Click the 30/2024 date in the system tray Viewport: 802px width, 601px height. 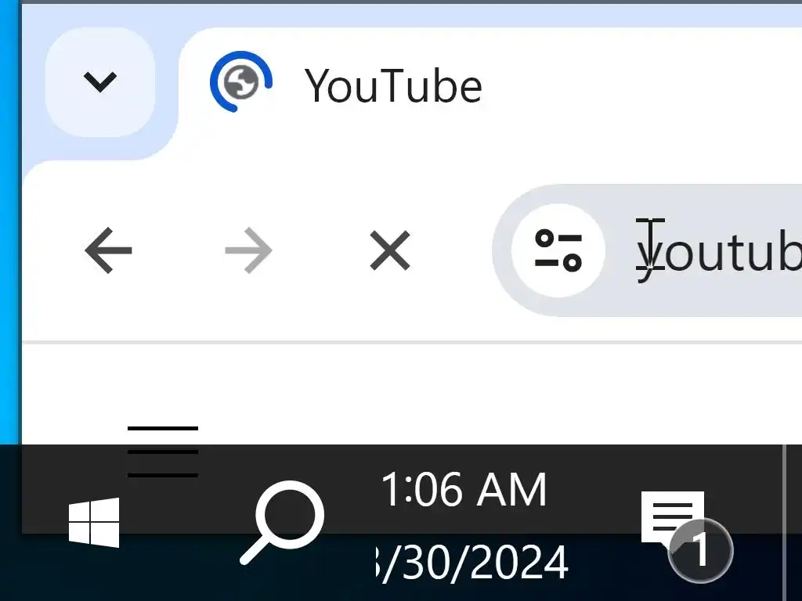(x=471, y=562)
